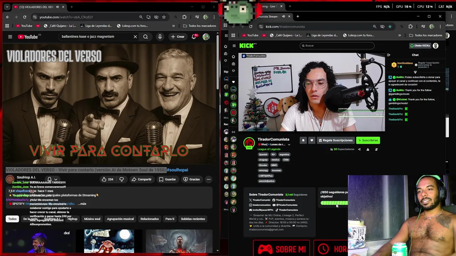Open Todos los marcadores folder in YouTube window
456x256 pixels.
coord(199,26)
